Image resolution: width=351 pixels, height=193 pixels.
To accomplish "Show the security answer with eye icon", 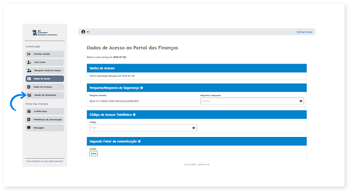I will tap(301, 101).
